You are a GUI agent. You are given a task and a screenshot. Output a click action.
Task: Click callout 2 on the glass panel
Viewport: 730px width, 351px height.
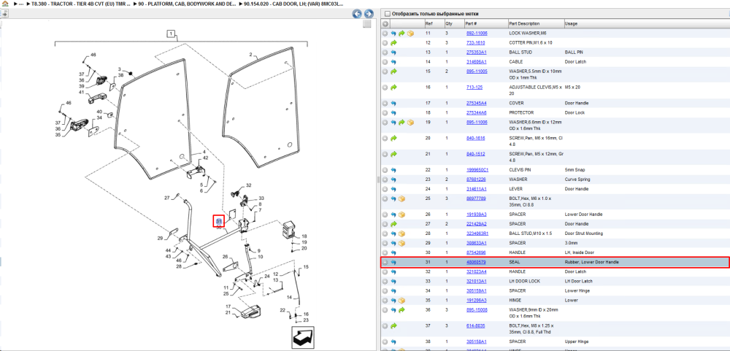[x=250, y=55]
